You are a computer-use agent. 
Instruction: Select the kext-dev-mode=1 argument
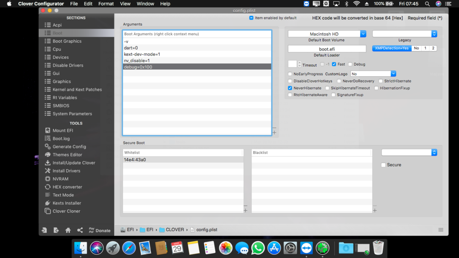197,54
